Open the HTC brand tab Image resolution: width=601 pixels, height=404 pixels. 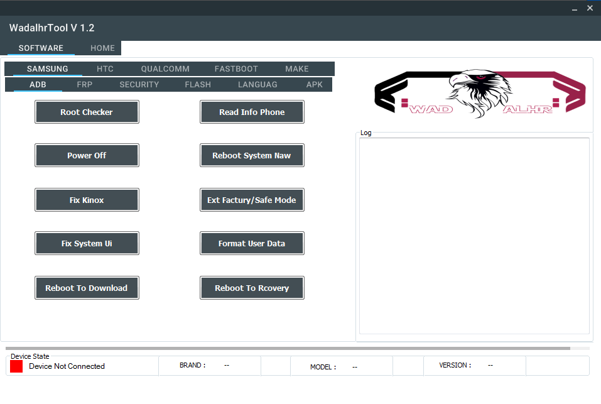105,69
